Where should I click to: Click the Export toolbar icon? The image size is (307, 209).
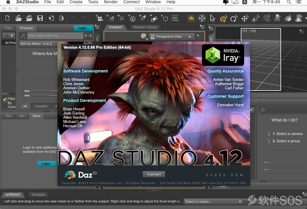point(62,18)
